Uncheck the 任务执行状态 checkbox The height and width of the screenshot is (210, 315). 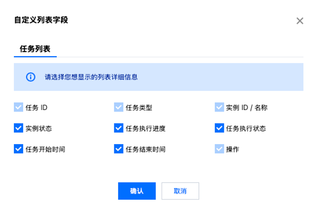coord(219,128)
